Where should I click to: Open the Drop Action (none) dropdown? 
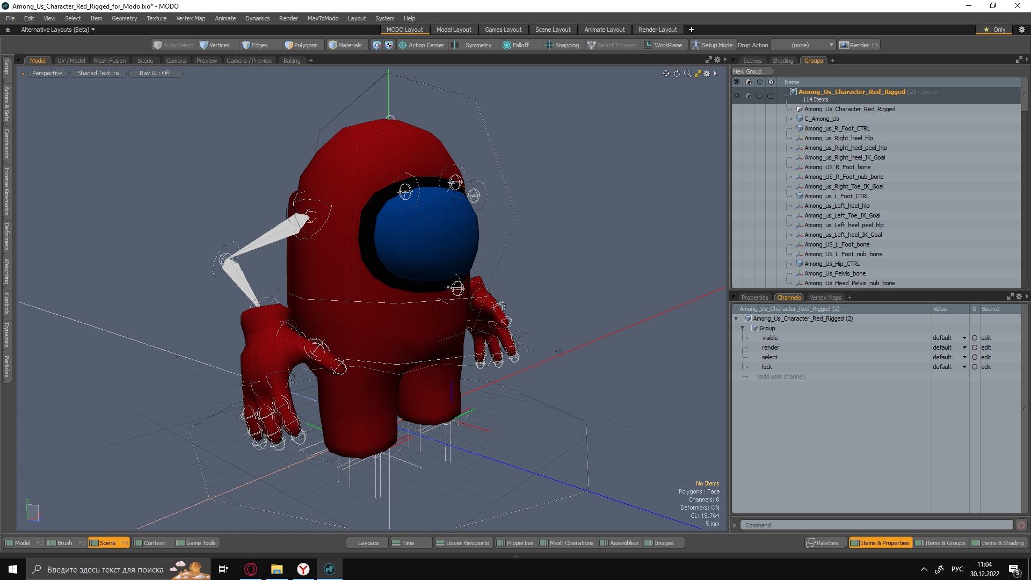click(x=803, y=45)
